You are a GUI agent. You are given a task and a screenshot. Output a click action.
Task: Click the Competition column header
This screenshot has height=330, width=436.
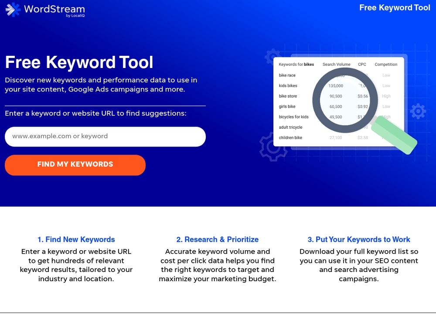[385, 64]
